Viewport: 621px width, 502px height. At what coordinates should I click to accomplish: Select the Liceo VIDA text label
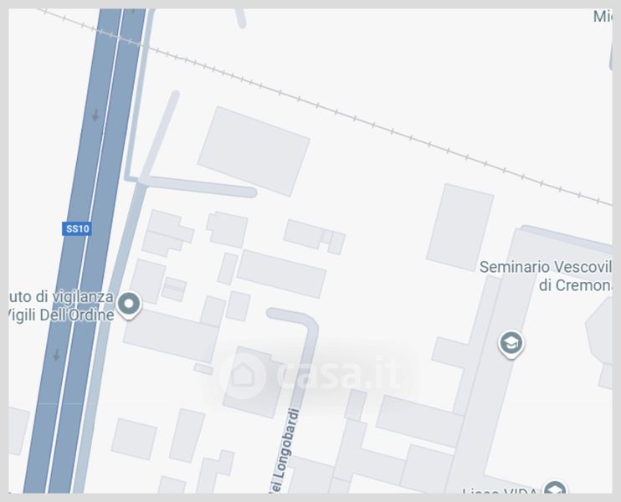tap(500, 491)
